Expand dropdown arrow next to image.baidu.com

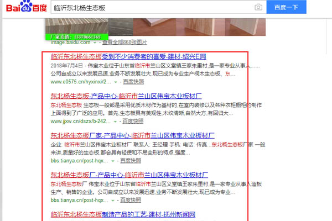(95, 43)
